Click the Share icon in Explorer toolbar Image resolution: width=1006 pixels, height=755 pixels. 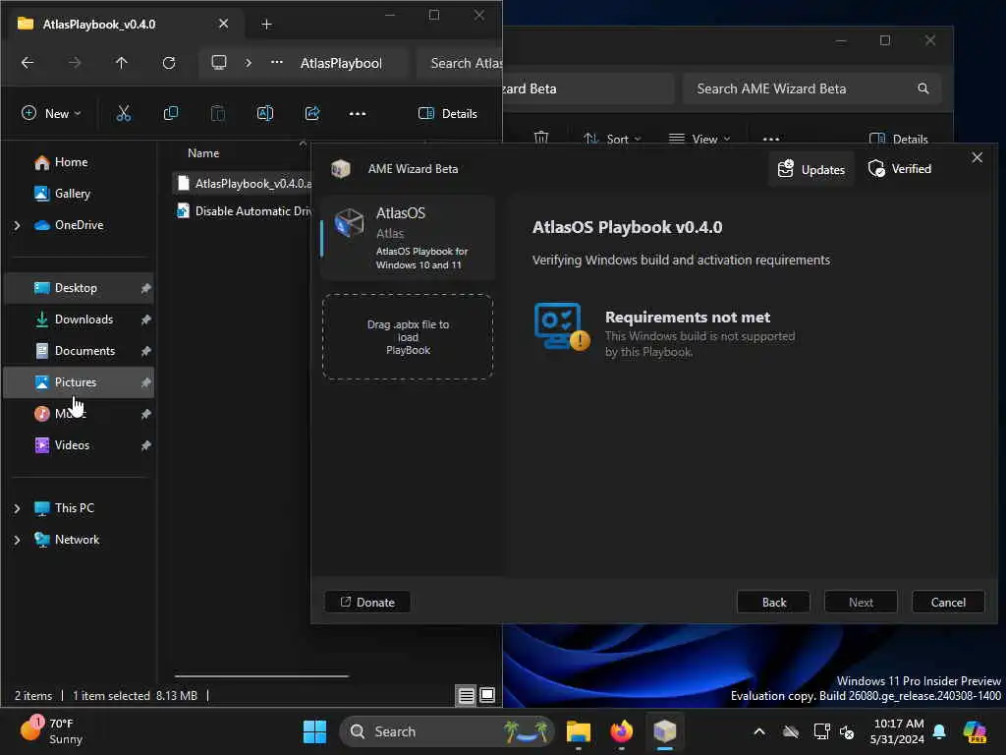(312, 114)
